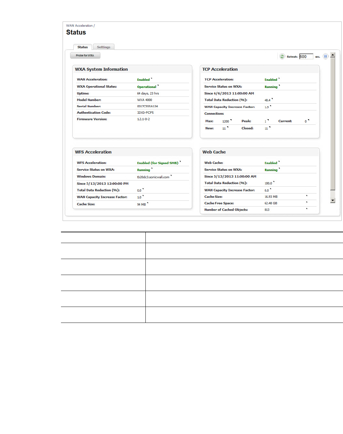Edit the Refresh seconds input field
The width and height of the screenshot is (343, 434).
(x=306, y=56)
